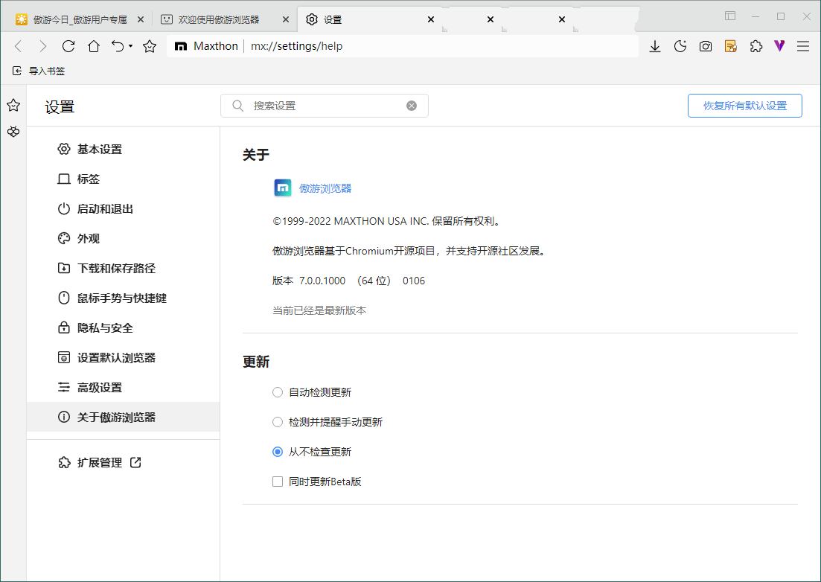
Task: Open extensions via puzzle piece icon
Action: [755, 46]
